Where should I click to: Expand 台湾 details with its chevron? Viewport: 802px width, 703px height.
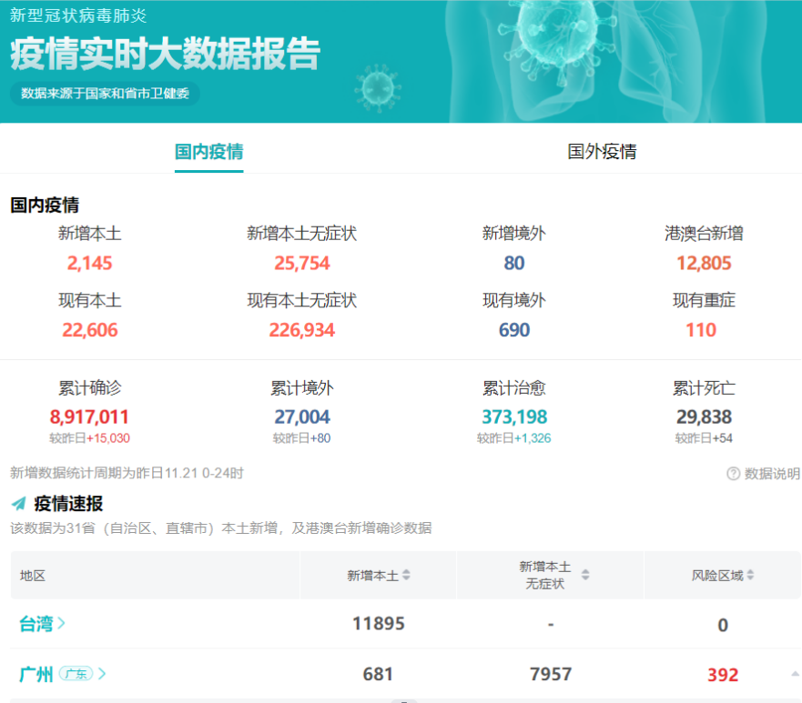[61, 623]
